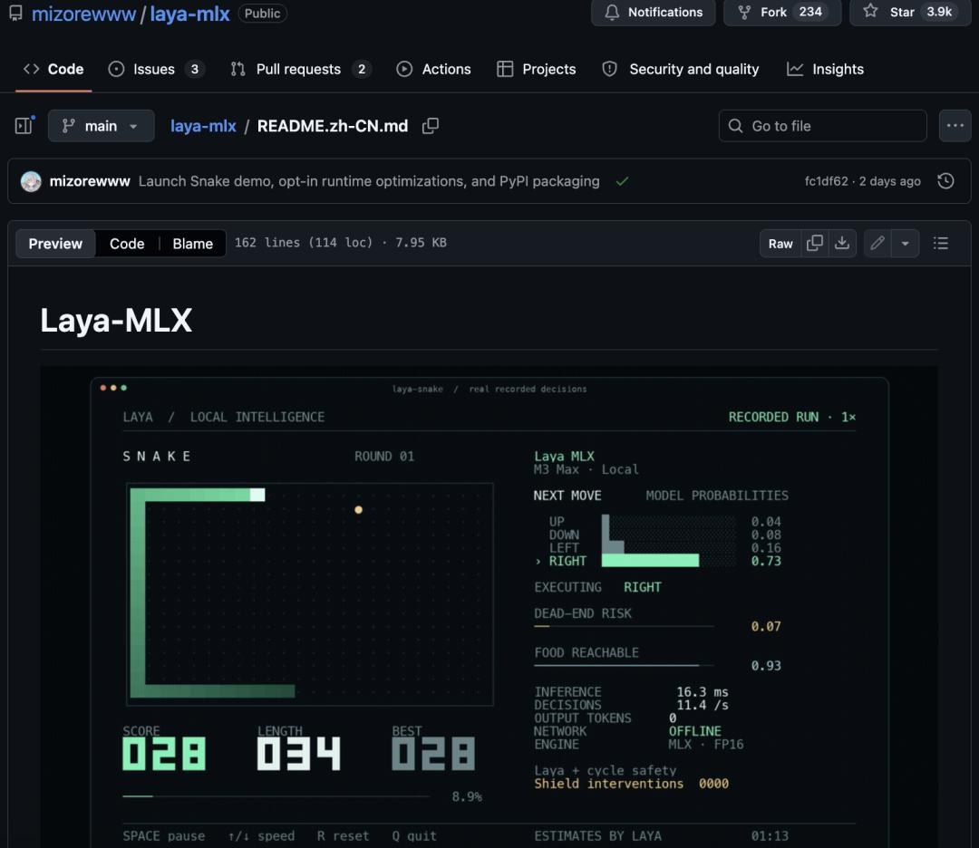Switch to the Code tab

pos(53,69)
